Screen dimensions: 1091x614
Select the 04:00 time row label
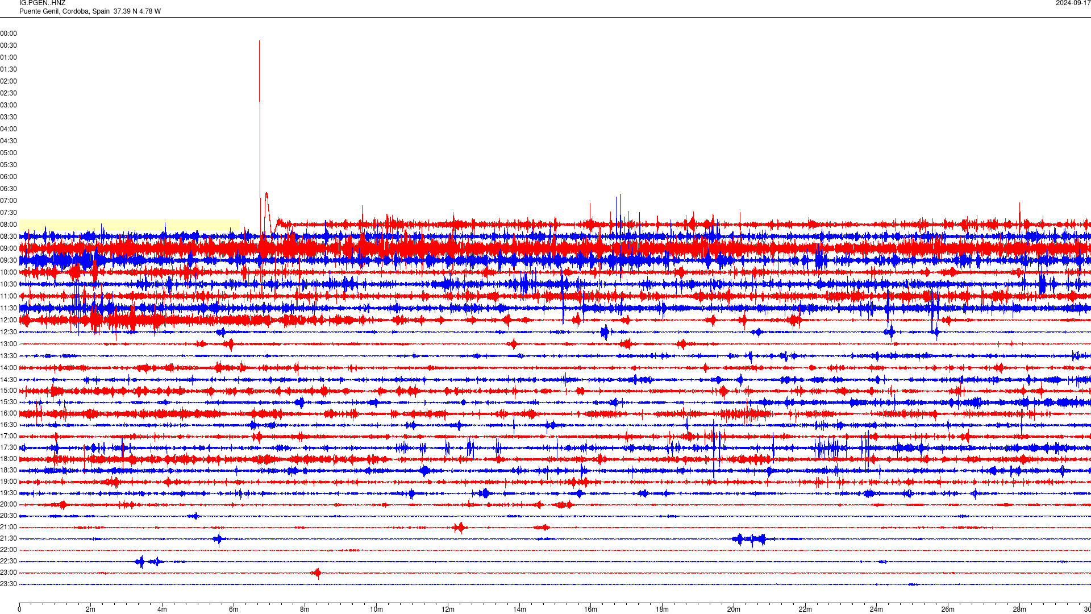pos(9,129)
